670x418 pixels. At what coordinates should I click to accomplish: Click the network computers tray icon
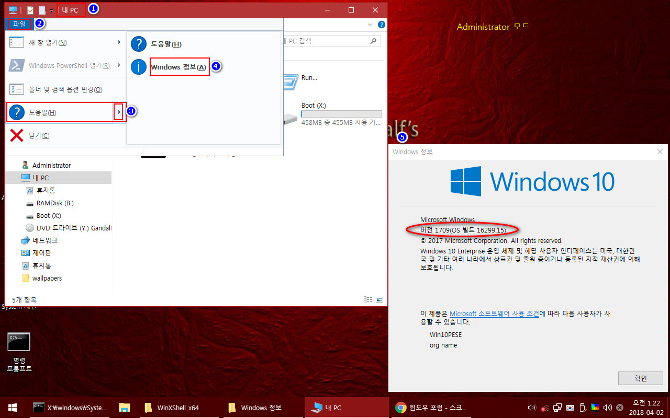557,408
